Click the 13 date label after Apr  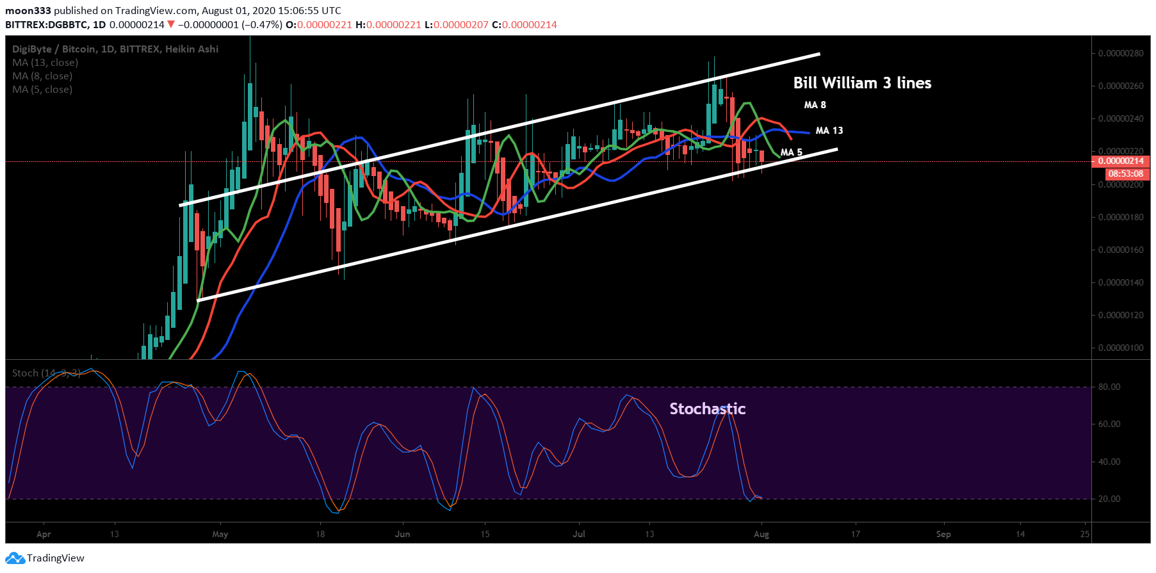click(114, 534)
